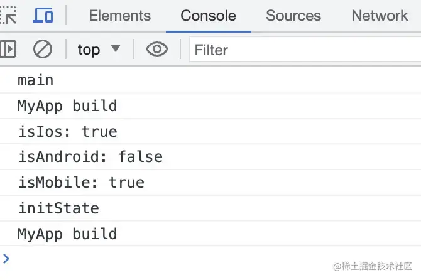This screenshot has height=280, width=421.
Task: Click the "main" log line
Action: click(36, 80)
